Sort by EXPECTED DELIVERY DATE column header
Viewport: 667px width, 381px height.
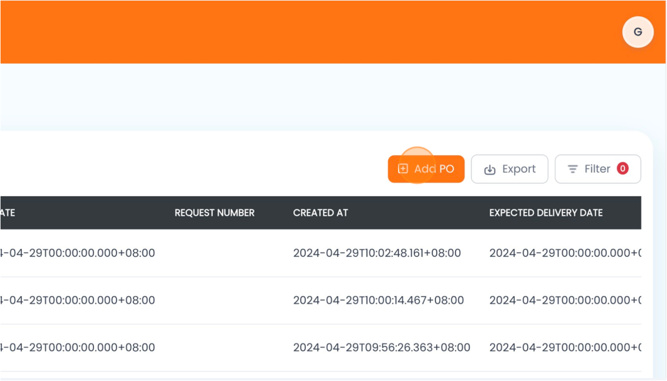(x=546, y=213)
